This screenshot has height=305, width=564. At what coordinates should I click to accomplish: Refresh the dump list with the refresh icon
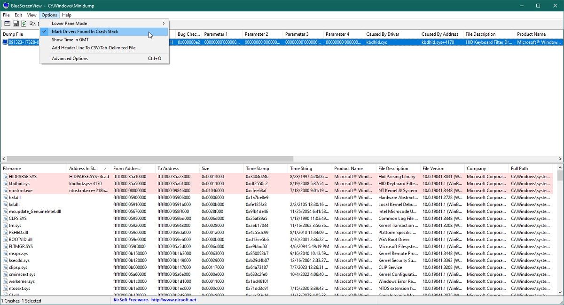click(23, 23)
